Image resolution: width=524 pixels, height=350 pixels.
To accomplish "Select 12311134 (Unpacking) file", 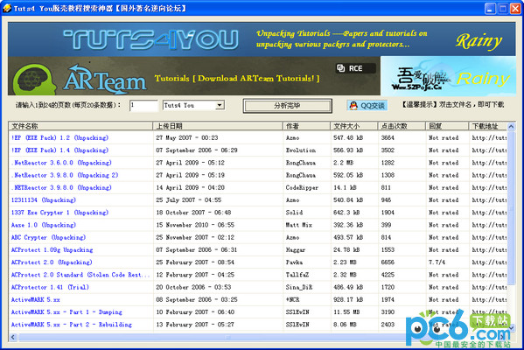I will pyautogui.click(x=44, y=199).
